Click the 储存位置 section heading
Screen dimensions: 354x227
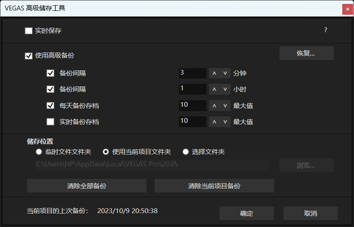point(40,141)
